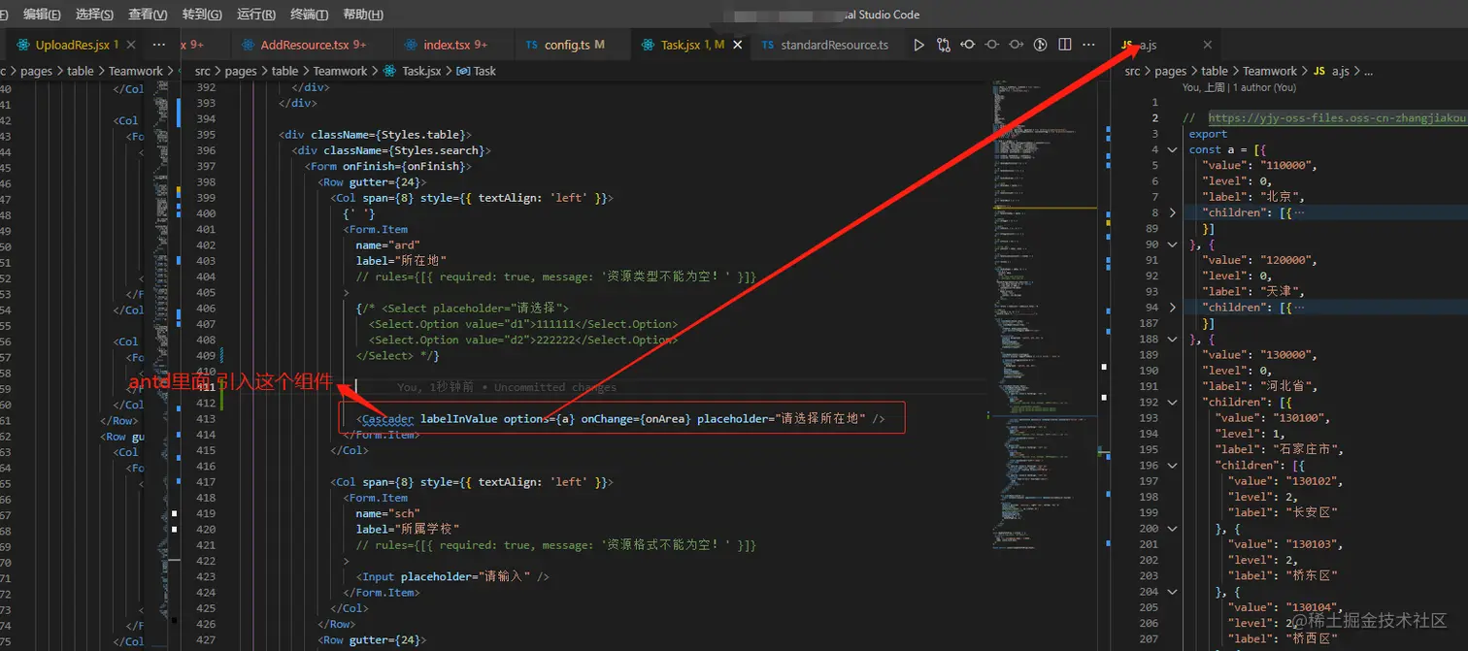Click 'label="所属学校"' on line 420
This screenshot has height=651, width=1468.
pos(408,529)
